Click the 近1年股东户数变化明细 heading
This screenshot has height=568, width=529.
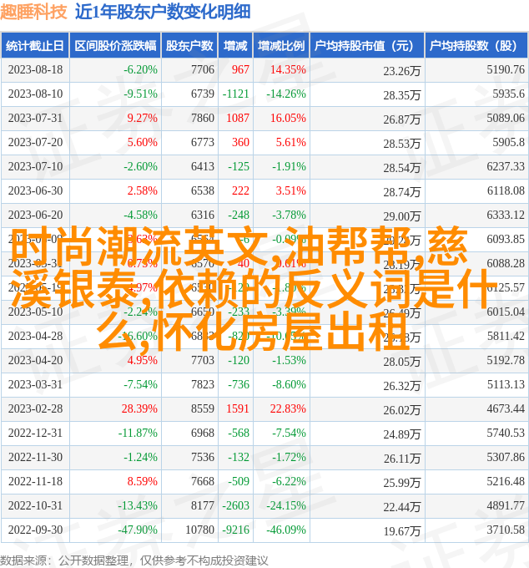point(163,12)
